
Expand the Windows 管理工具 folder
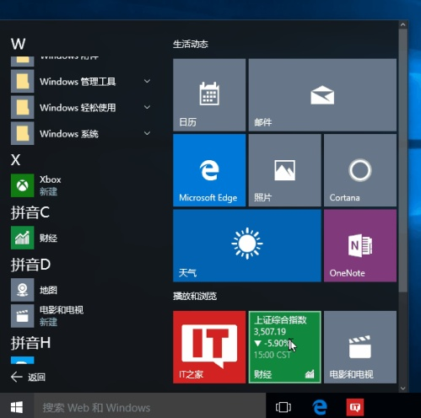(82, 82)
